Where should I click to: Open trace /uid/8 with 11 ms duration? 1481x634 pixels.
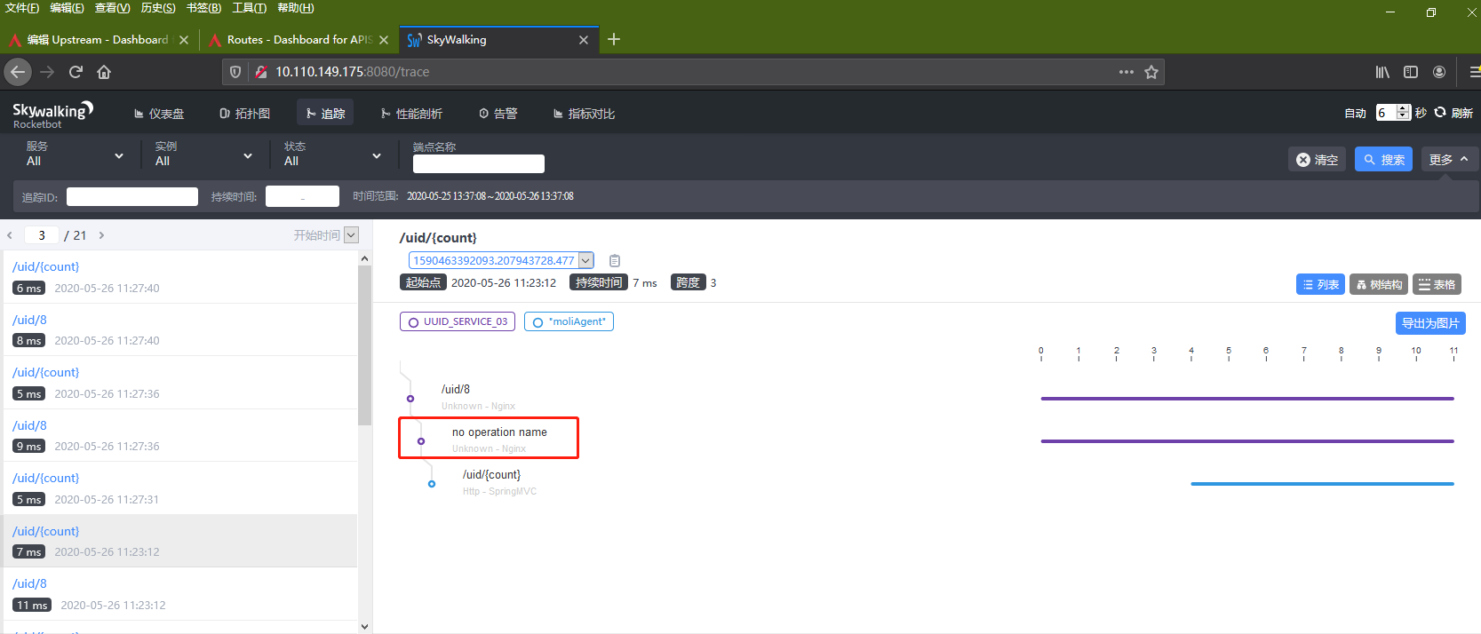pos(179,594)
